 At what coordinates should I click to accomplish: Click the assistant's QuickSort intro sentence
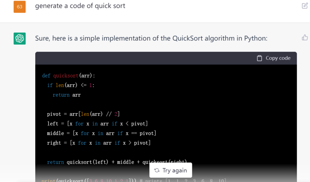tap(151, 38)
